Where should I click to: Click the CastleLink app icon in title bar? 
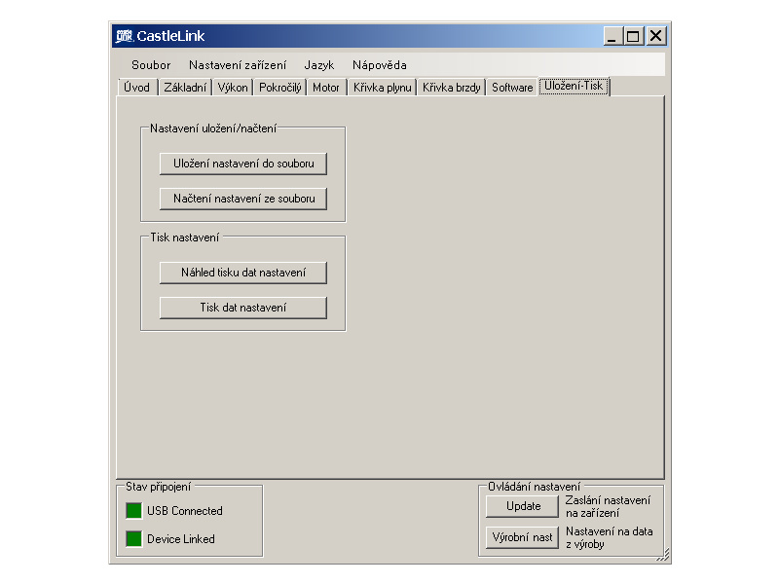[124, 36]
